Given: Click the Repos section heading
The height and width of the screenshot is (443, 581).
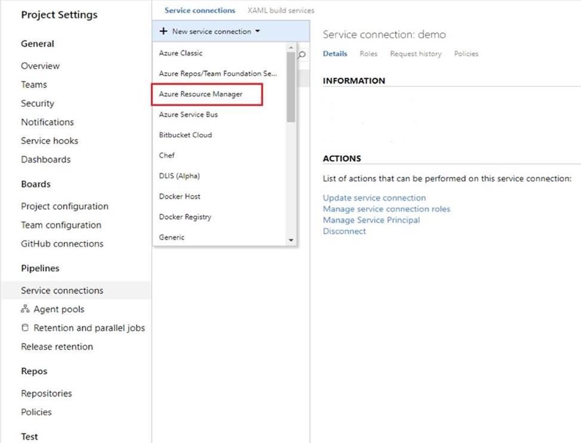Looking at the screenshot, I should pos(34,371).
